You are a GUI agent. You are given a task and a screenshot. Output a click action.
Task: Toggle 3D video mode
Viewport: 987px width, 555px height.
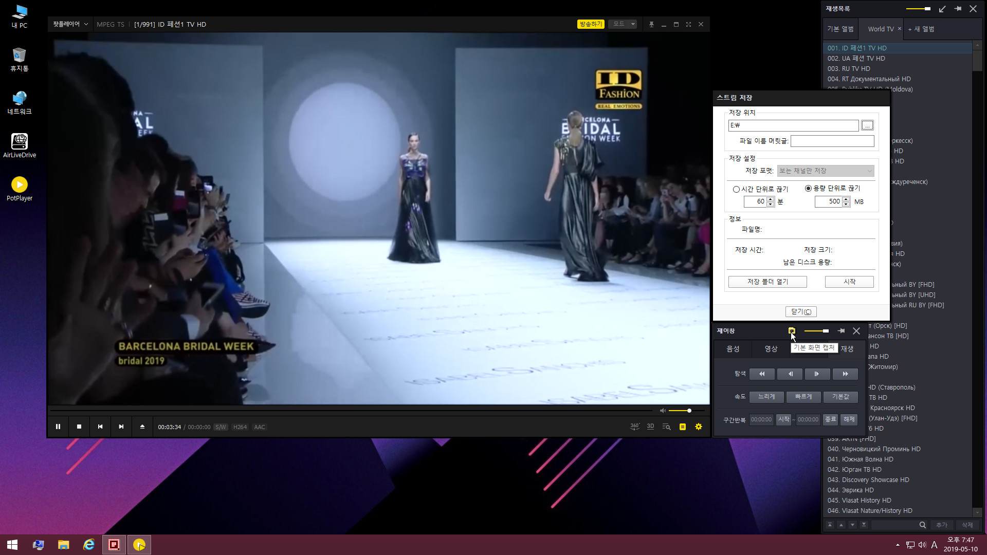[650, 427]
